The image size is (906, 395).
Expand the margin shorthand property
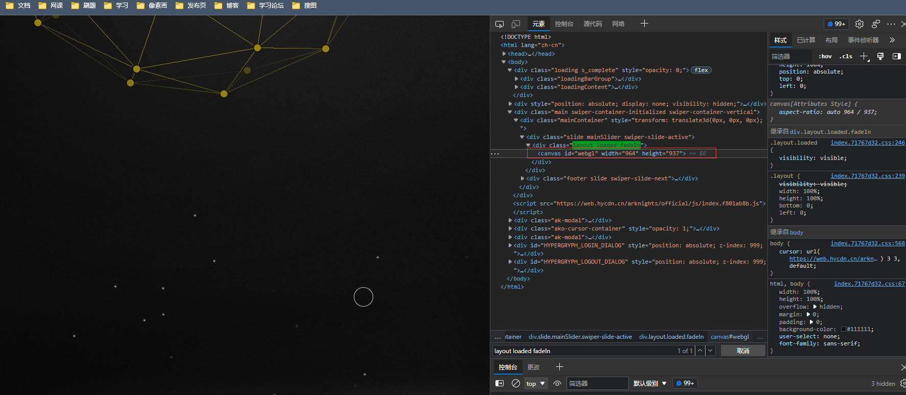click(808, 314)
